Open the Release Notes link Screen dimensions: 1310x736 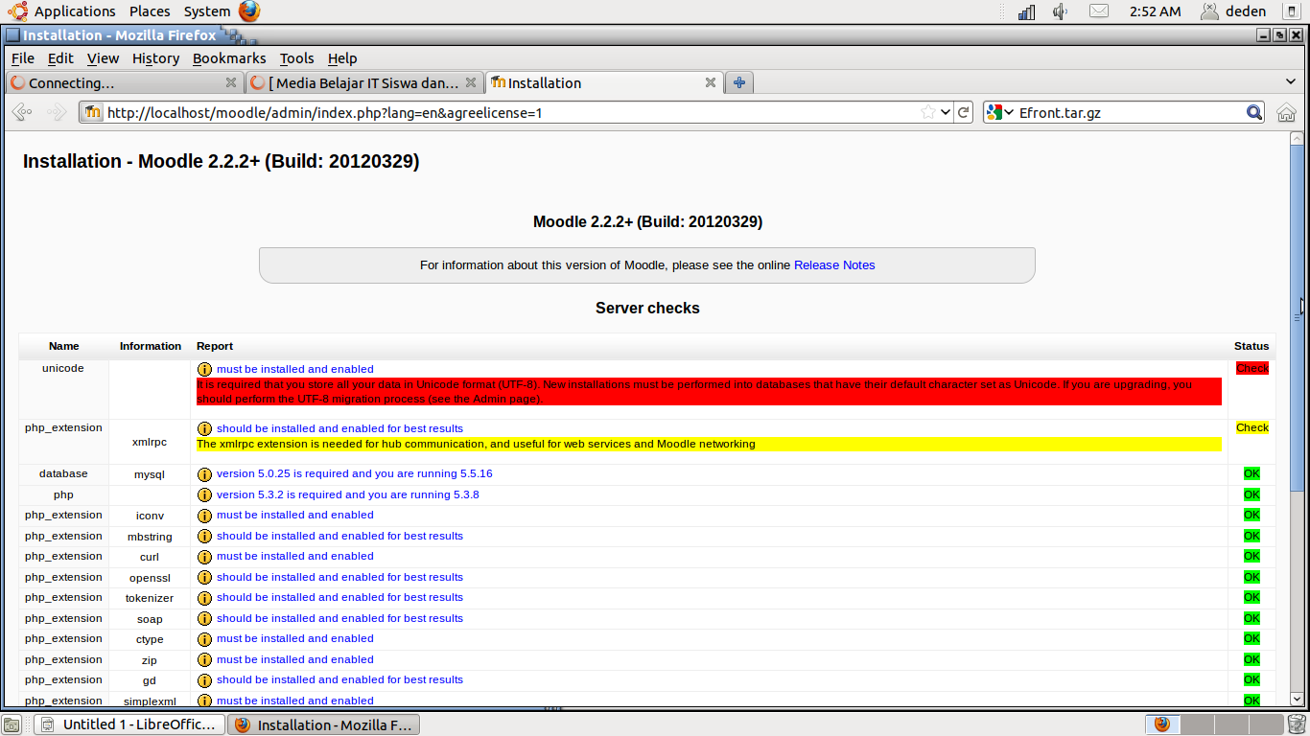coord(834,265)
